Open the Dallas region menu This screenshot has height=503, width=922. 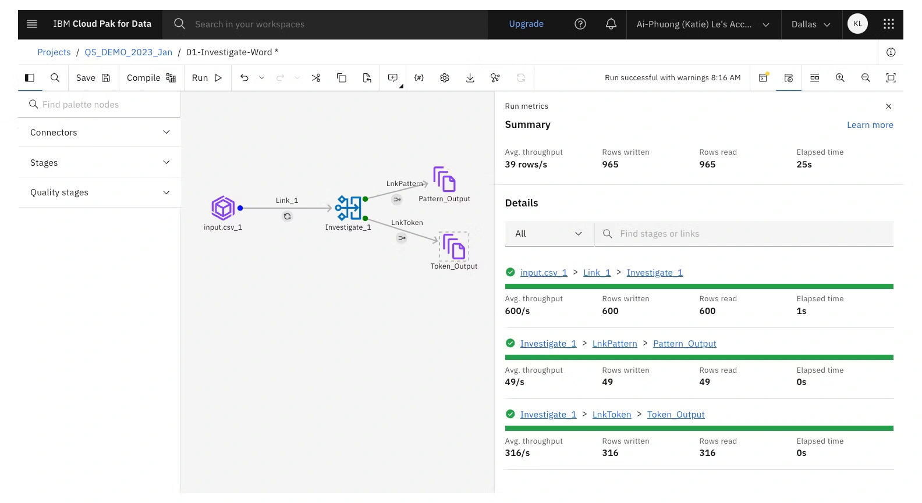(810, 24)
